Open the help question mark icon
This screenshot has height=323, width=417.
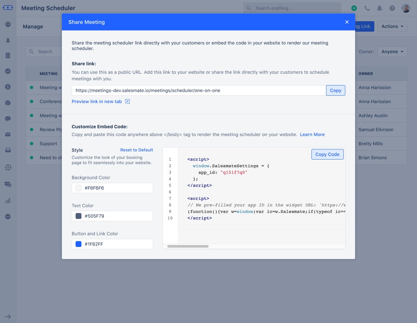[392, 8]
